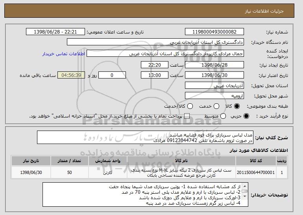Click the scroll down arrow in buyer notes
The width and height of the screenshot is (303, 215).
pos(245,196)
